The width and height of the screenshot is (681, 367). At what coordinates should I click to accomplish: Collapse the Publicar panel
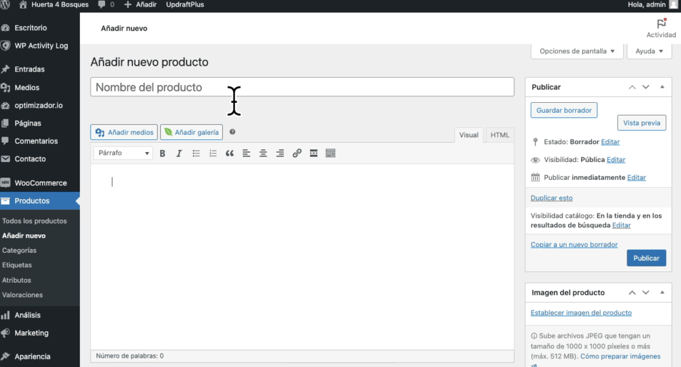[662, 87]
